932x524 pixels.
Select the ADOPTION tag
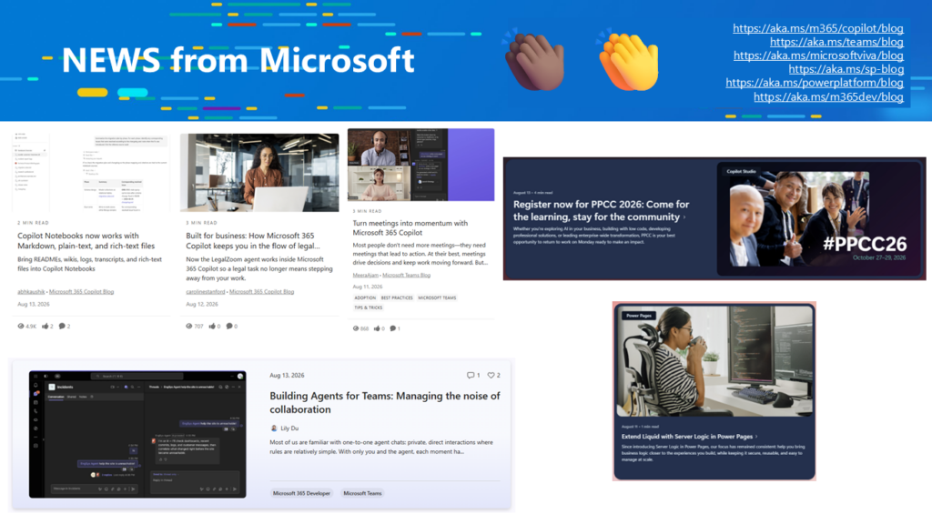[x=365, y=297]
